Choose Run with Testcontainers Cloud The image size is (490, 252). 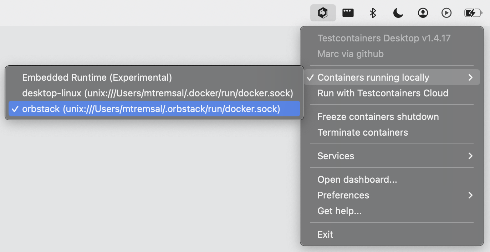pyautogui.click(x=383, y=93)
